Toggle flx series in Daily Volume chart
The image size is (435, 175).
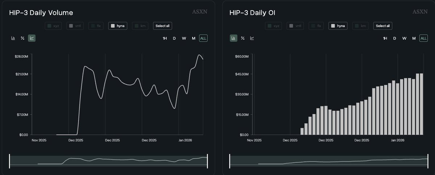[96, 26]
